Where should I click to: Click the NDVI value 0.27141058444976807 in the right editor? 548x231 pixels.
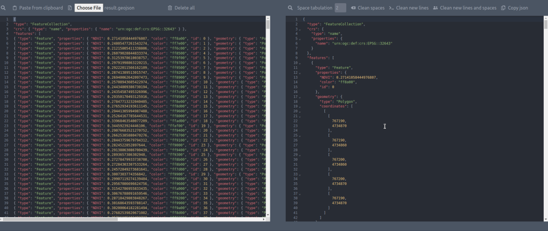coord(357,78)
